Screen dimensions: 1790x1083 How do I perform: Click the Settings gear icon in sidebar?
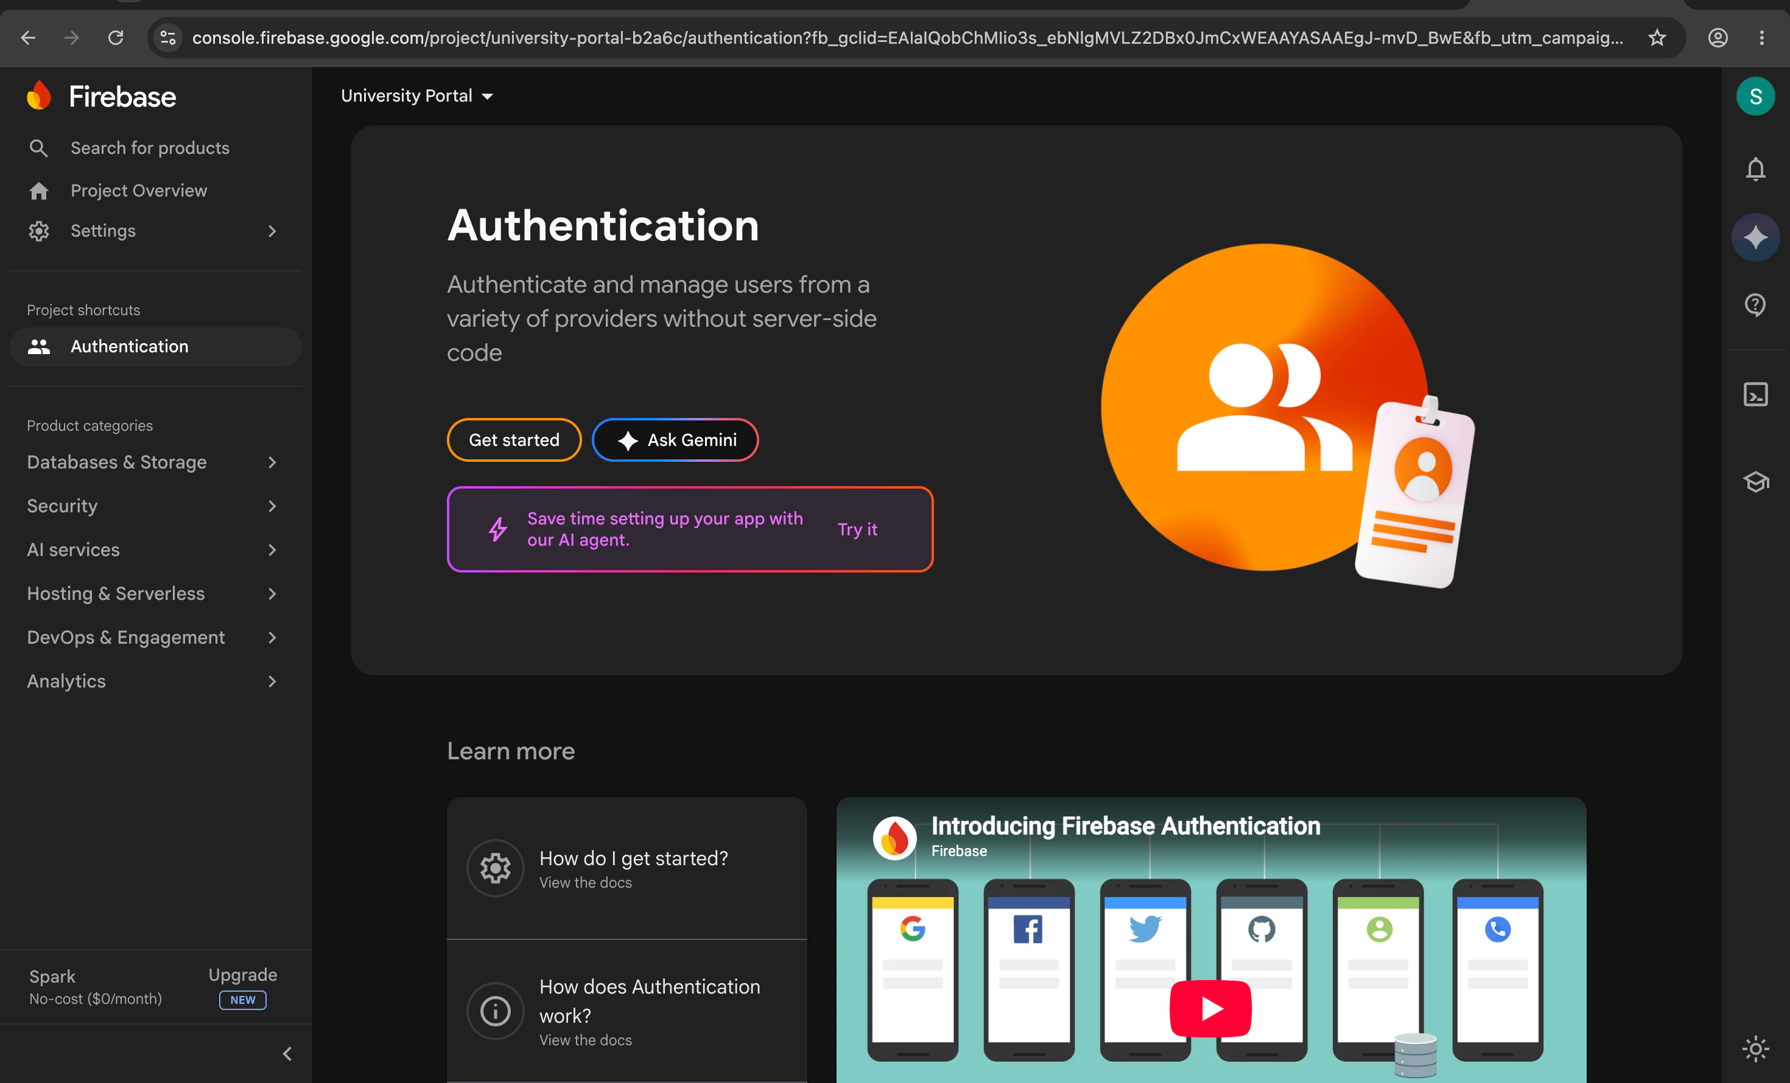tap(38, 231)
